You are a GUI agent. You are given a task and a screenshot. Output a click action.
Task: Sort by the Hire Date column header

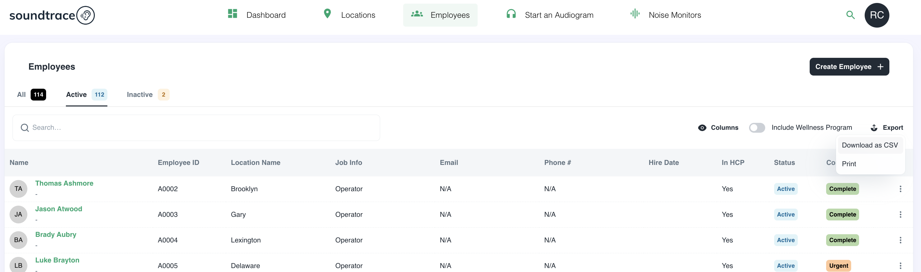click(664, 163)
